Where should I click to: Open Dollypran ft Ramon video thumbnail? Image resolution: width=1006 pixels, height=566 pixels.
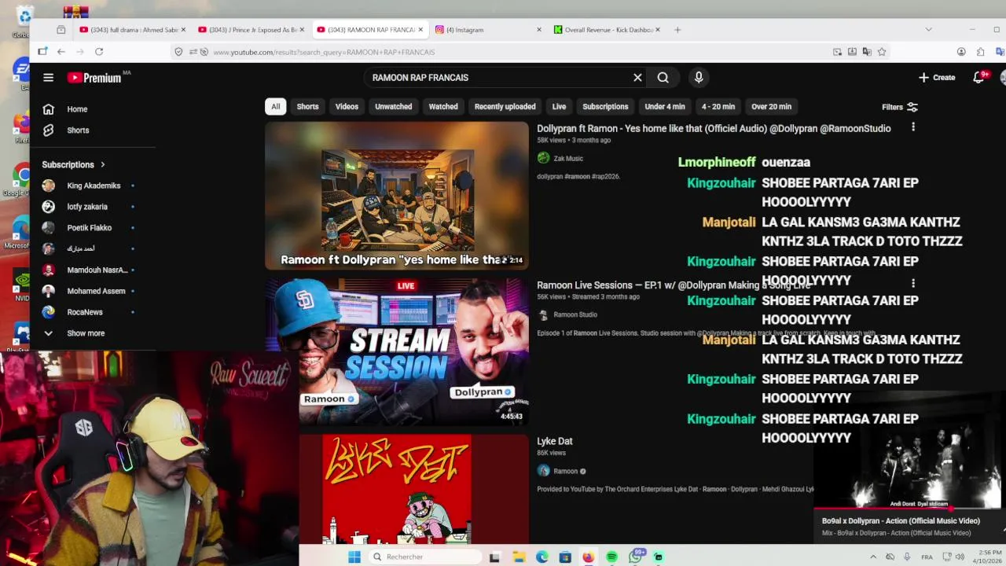click(x=397, y=196)
